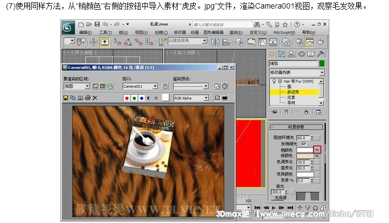The image size is (389, 223).
Task: Toggle the checkbox under the 60.0 field
Action: (304, 143)
